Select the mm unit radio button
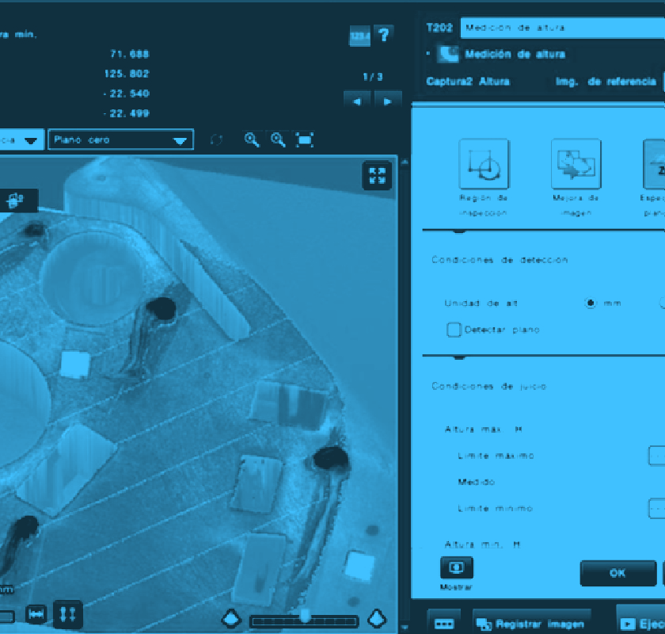665x634 pixels. click(x=590, y=303)
